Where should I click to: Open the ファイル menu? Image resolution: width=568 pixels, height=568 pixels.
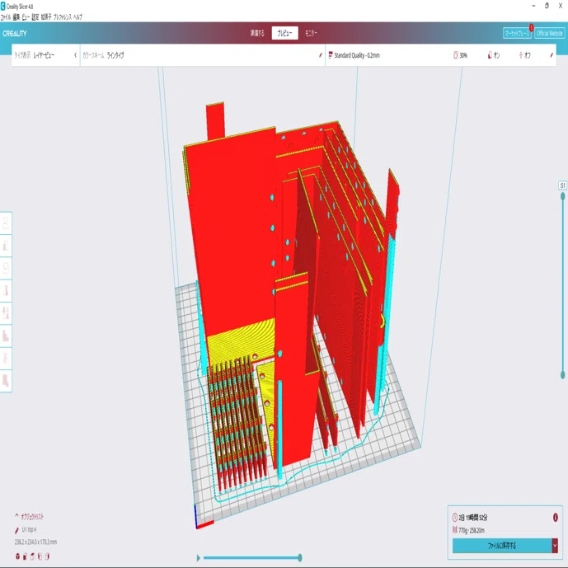pyautogui.click(x=6, y=17)
